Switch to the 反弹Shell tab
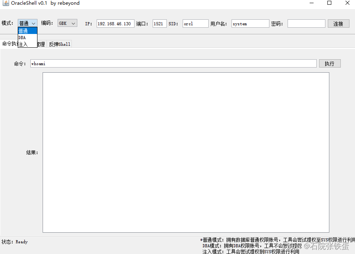 coord(59,44)
